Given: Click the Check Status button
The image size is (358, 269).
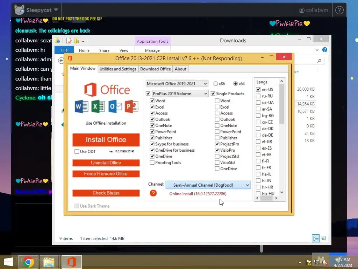Looking at the screenshot, I should pos(106,193).
